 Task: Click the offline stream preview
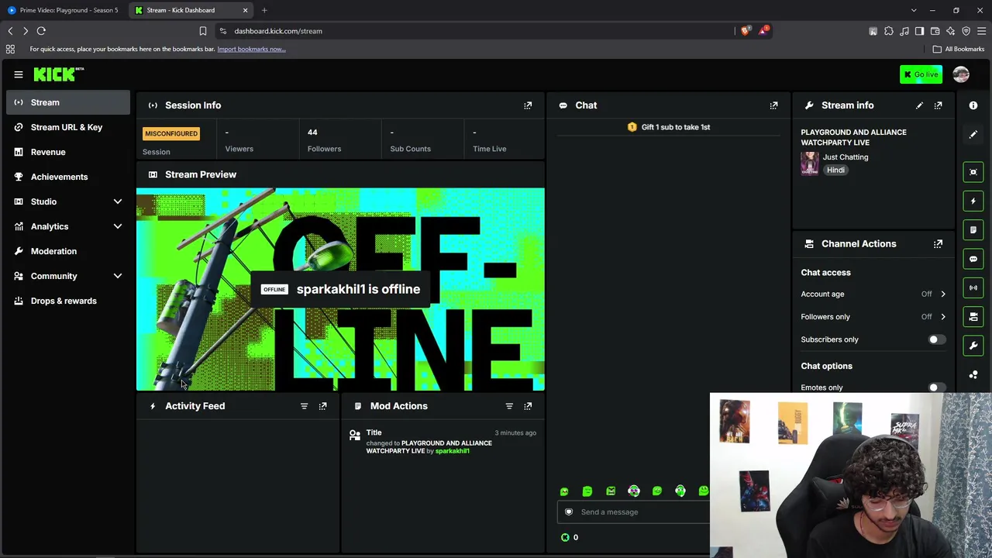340,289
